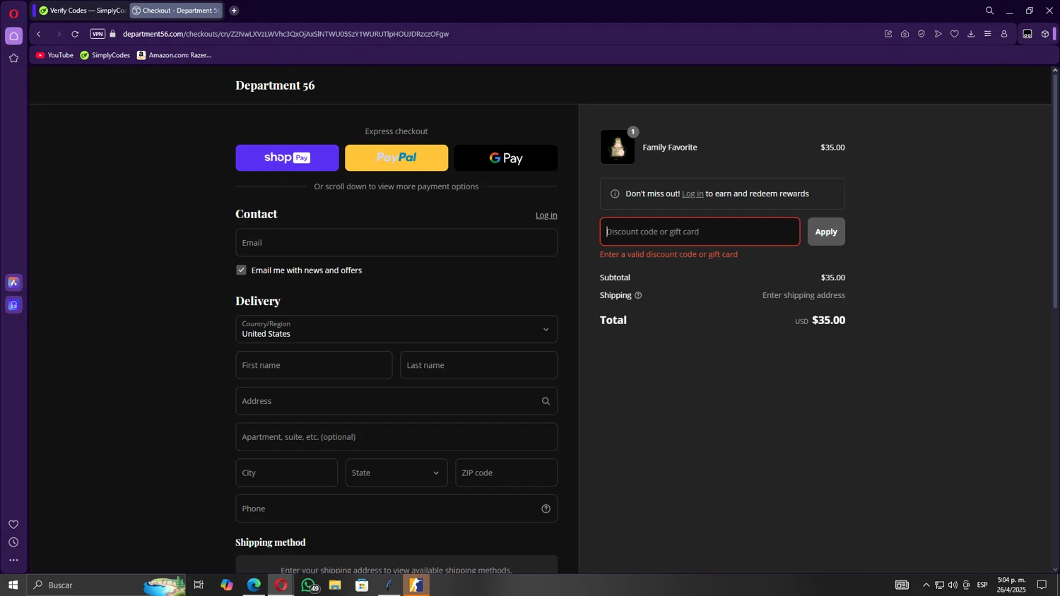Open the Opera account profile icon
Screen dimensions: 1060x596
[x=1004, y=34]
